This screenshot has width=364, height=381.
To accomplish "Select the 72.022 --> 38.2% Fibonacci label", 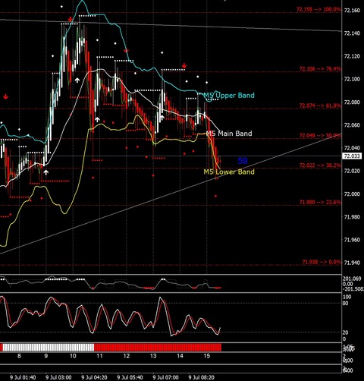I will point(320,165).
